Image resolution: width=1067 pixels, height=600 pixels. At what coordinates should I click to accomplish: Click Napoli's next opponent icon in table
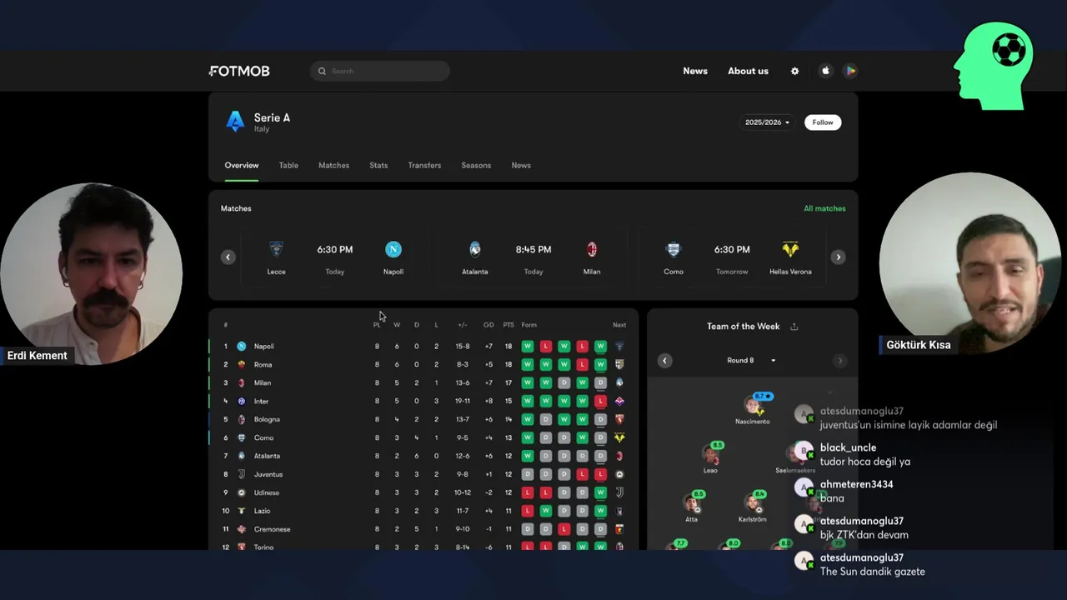pyautogui.click(x=619, y=346)
